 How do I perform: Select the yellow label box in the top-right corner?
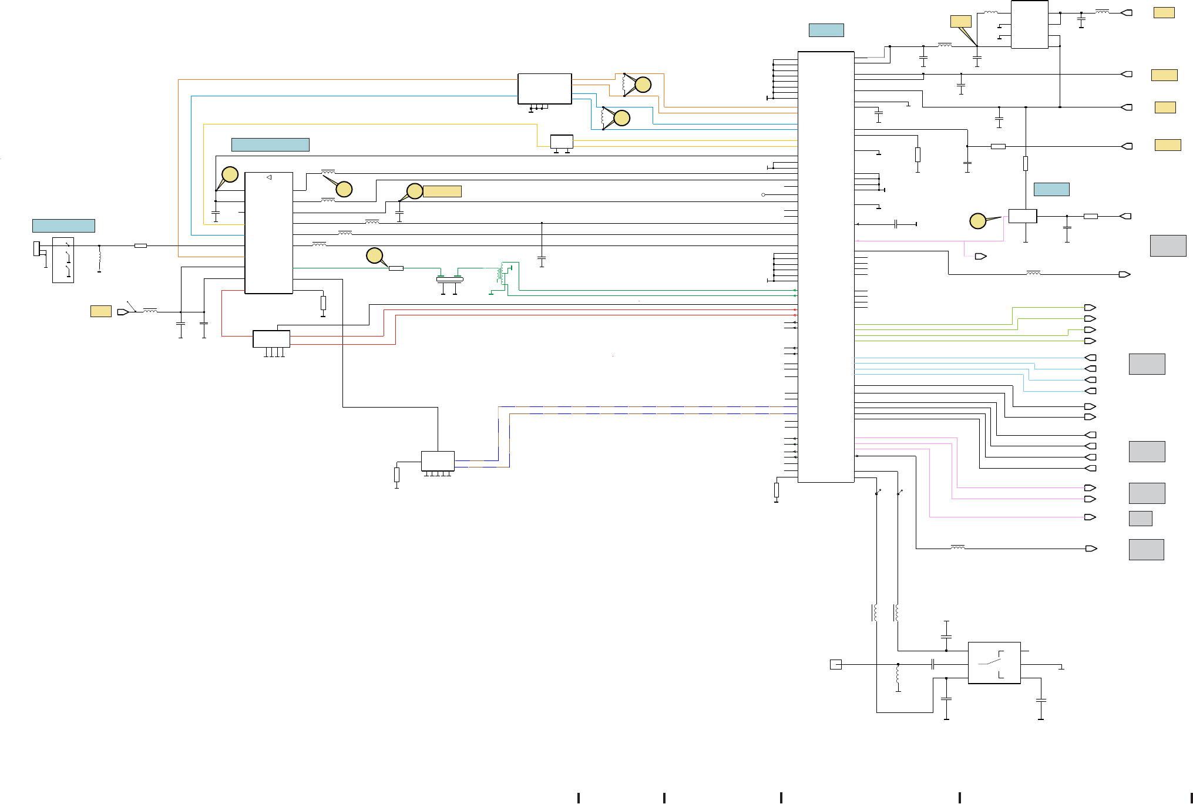tap(1164, 13)
